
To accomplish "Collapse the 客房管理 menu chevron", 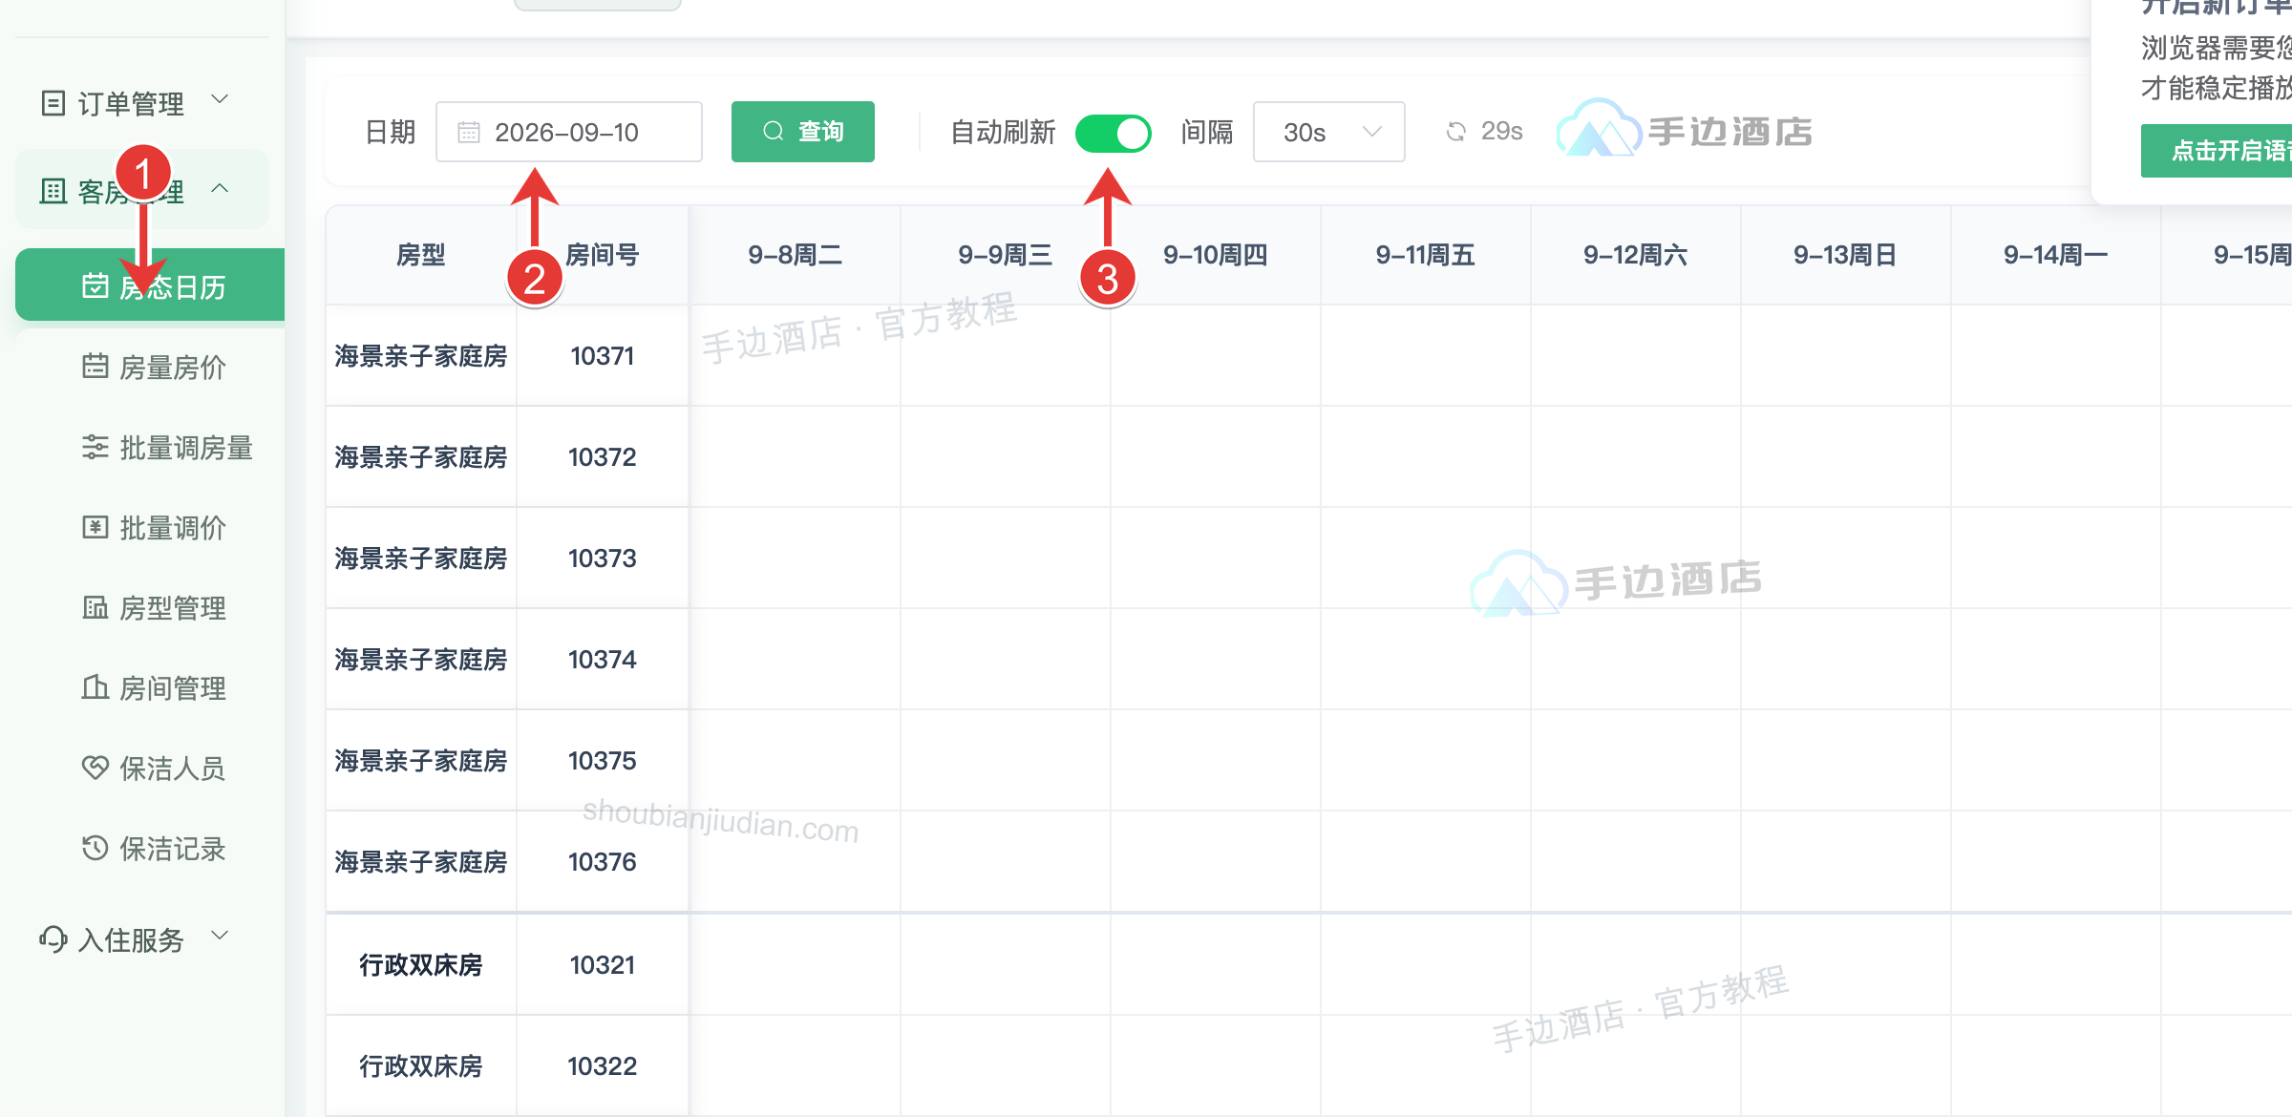I will (x=220, y=188).
